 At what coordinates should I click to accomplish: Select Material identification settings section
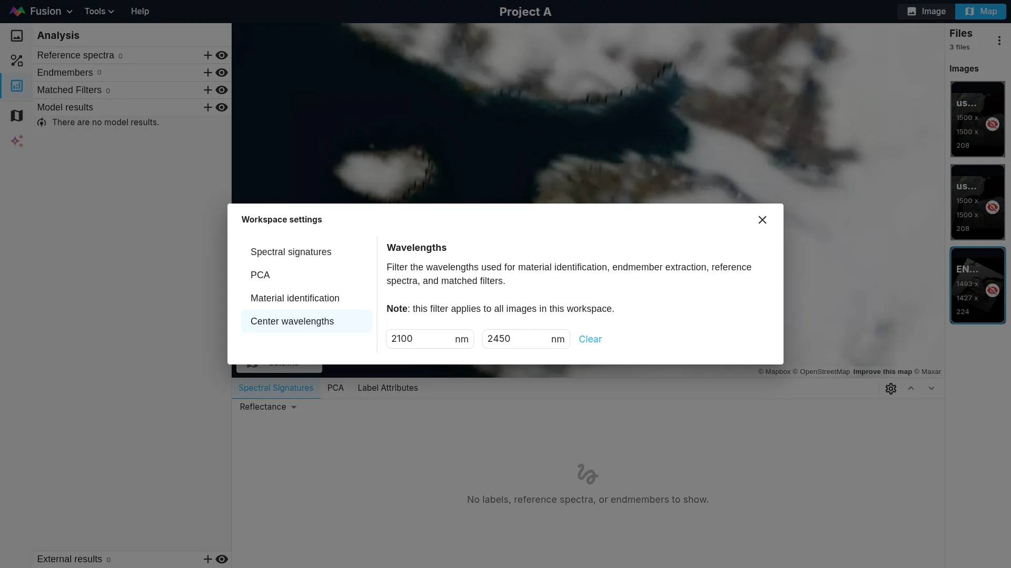tap(295, 298)
